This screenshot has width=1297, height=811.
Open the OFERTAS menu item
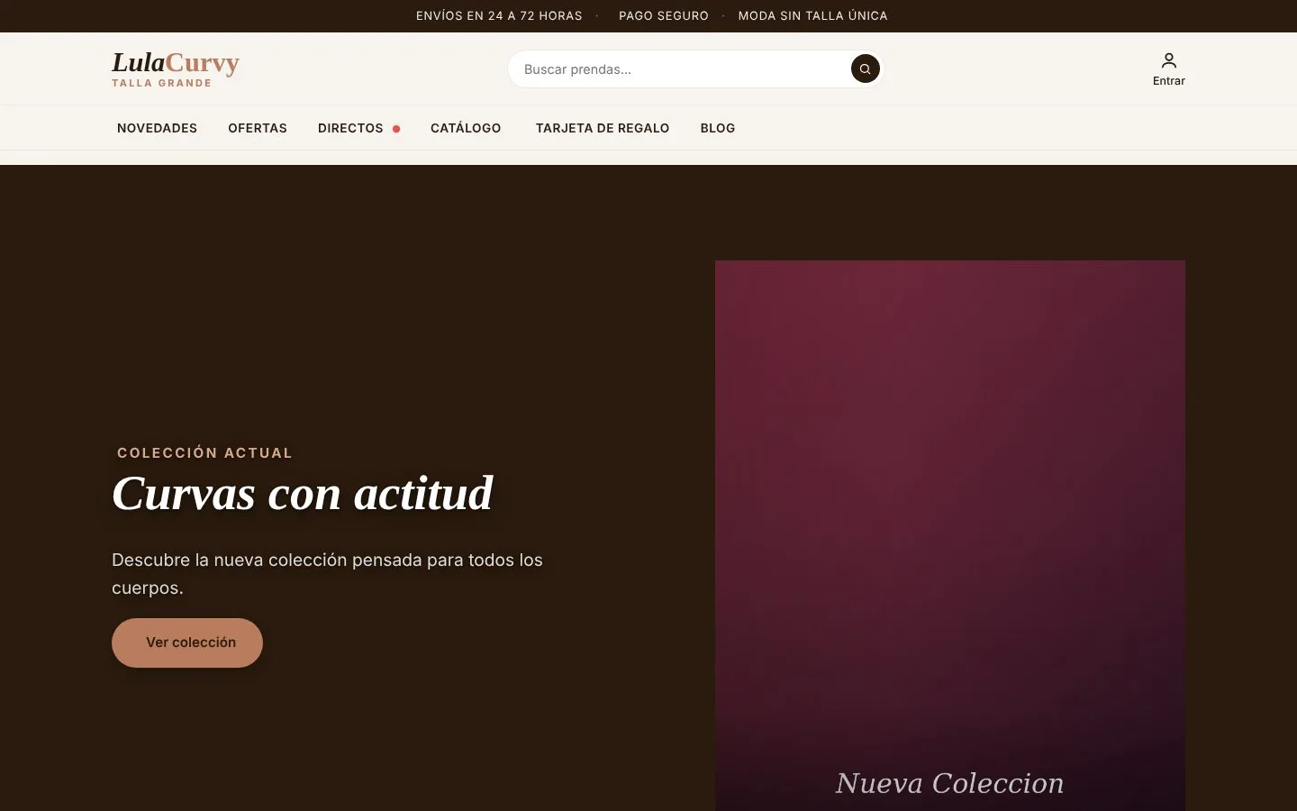[258, 128]
